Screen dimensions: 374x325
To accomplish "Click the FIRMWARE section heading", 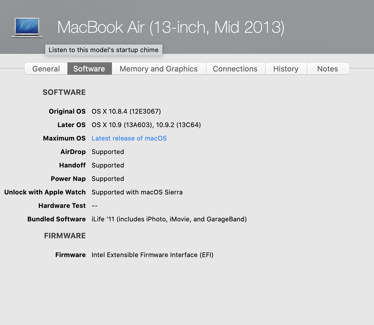I will coord(65,236).
